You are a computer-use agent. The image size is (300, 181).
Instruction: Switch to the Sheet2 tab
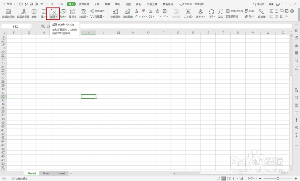pos(46,173)
